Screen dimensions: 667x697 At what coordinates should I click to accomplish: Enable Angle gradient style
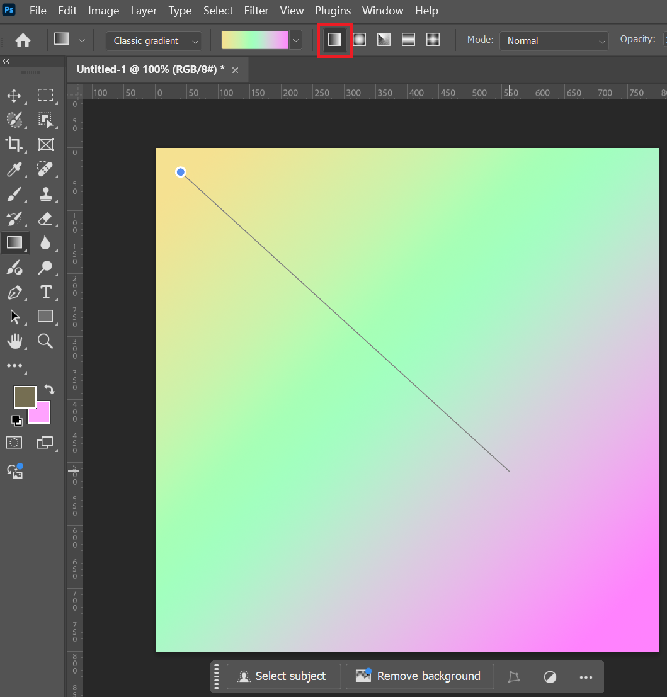(384, 40)
